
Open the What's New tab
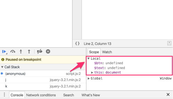[x=91, y=95]
